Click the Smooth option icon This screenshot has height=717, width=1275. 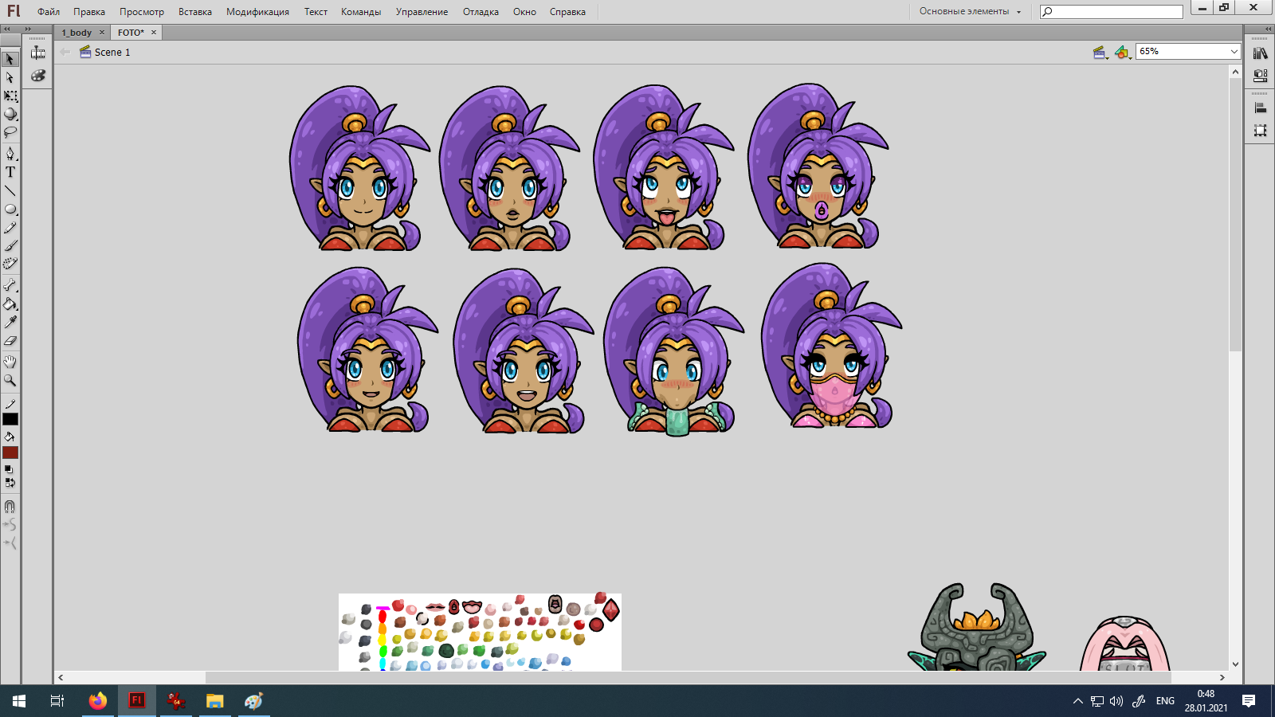10,524
